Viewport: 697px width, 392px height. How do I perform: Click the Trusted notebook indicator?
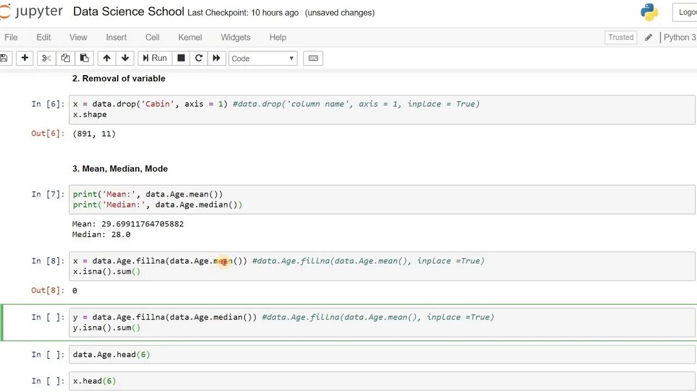(621, 38)
